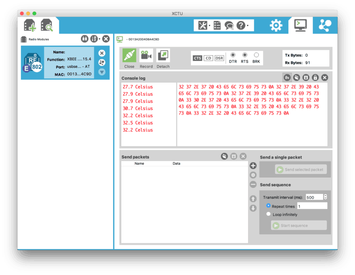Clear the console log
This screenshot has height=275, width=355.
[325, 78]
